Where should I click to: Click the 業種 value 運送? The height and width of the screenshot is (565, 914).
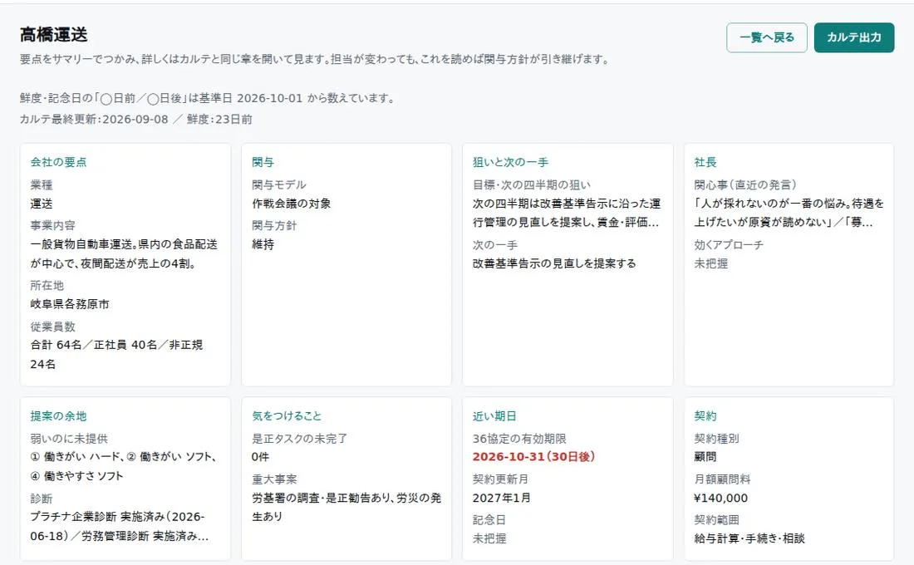[42, 204]
